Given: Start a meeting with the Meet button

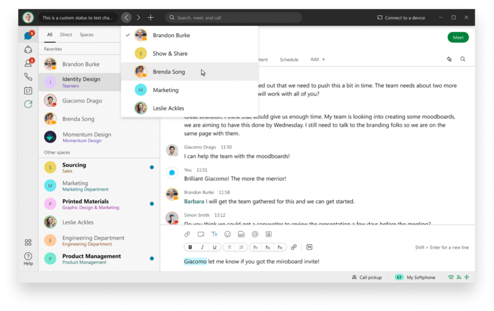Looking at the screenshot, I should click(458, 37).
